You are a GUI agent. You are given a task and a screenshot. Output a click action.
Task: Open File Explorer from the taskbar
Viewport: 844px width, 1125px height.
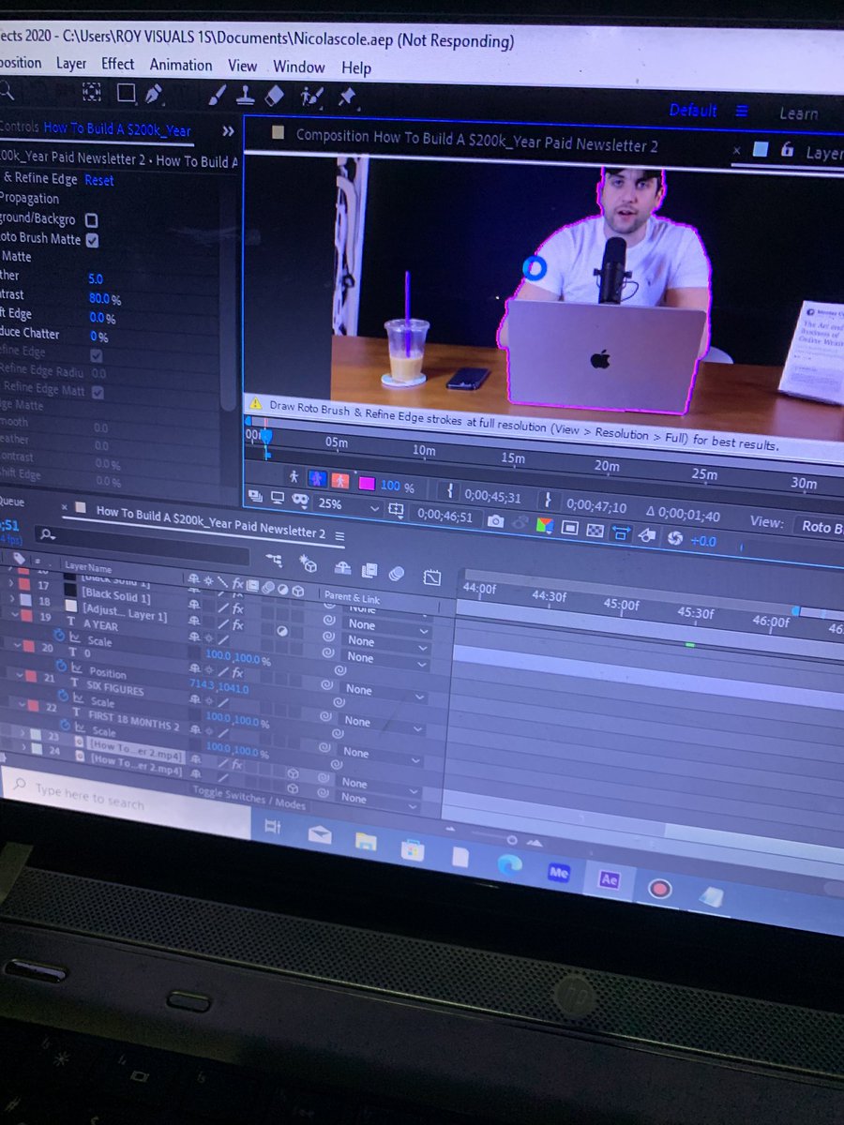367,842
